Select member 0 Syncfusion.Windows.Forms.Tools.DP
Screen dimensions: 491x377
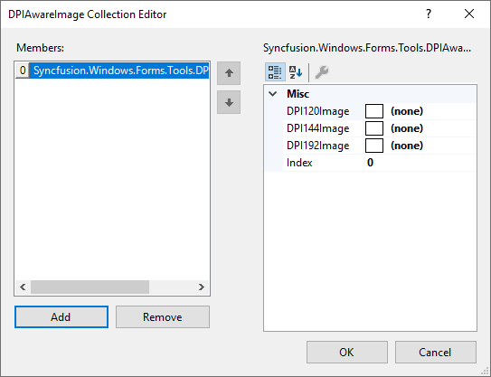[112, 71]
